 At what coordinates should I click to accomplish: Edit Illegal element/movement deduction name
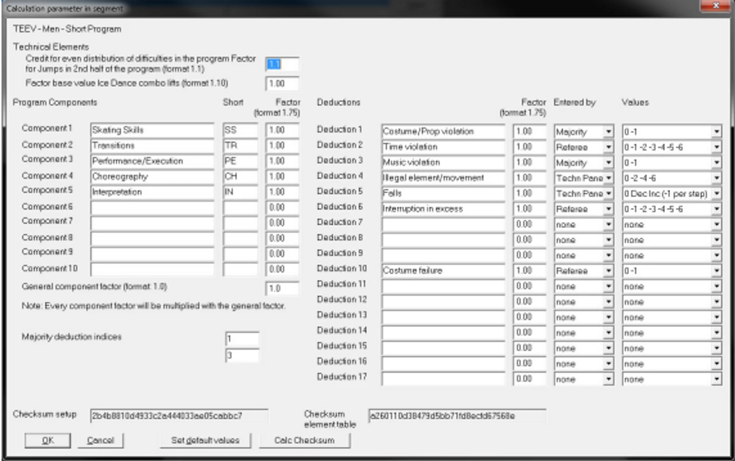(443, 178)
